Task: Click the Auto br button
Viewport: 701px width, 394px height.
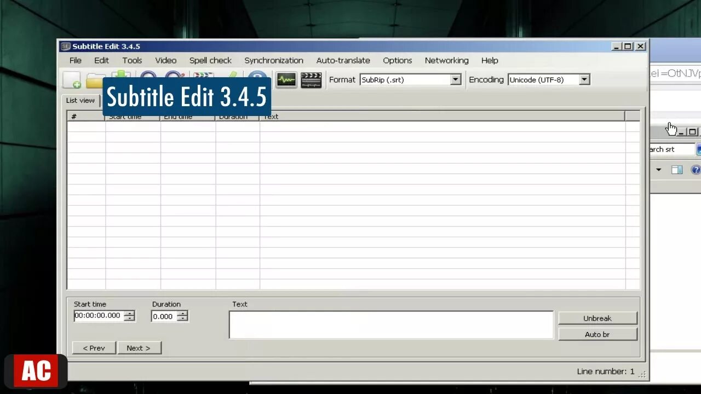Action: [597, 334]
